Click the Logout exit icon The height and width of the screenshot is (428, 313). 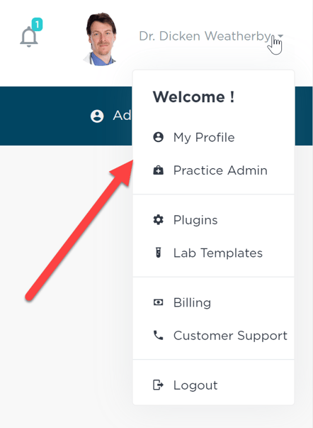(x=159, y=385)
